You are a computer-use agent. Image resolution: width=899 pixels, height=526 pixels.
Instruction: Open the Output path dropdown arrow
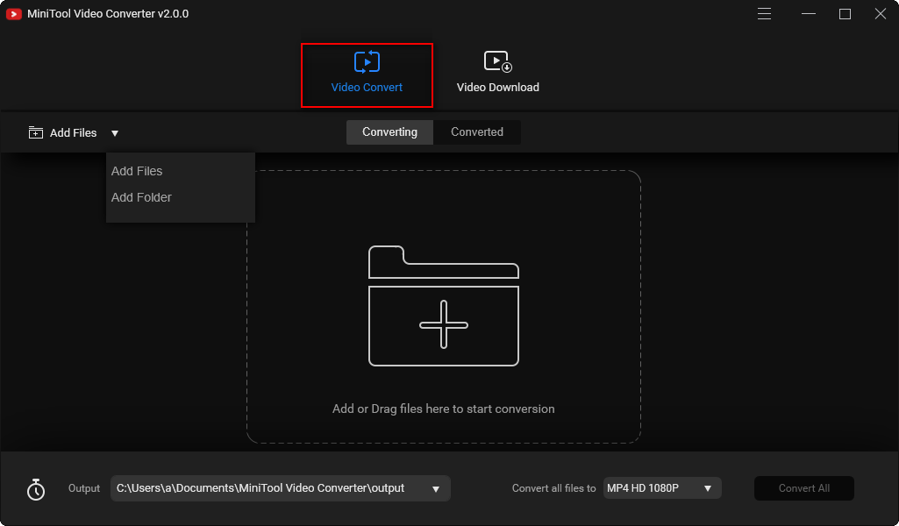[x=436, y=489]
